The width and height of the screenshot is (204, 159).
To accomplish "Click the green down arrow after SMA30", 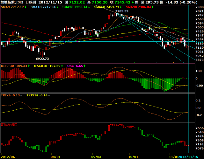I will pos(89,7).
